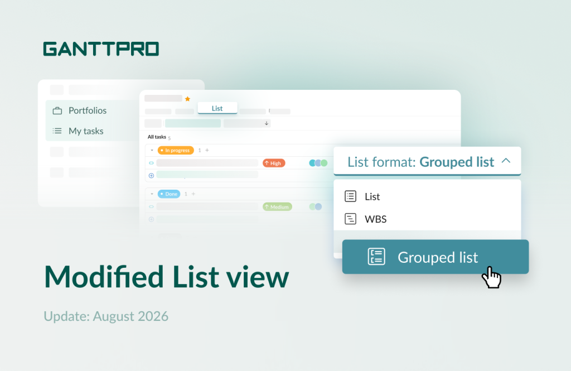Click Update: August 2026 text

[106, 316]
